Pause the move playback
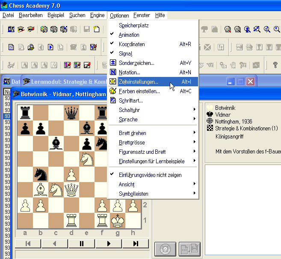The height and width of the screenshot is (259, 281). point(82,244)
